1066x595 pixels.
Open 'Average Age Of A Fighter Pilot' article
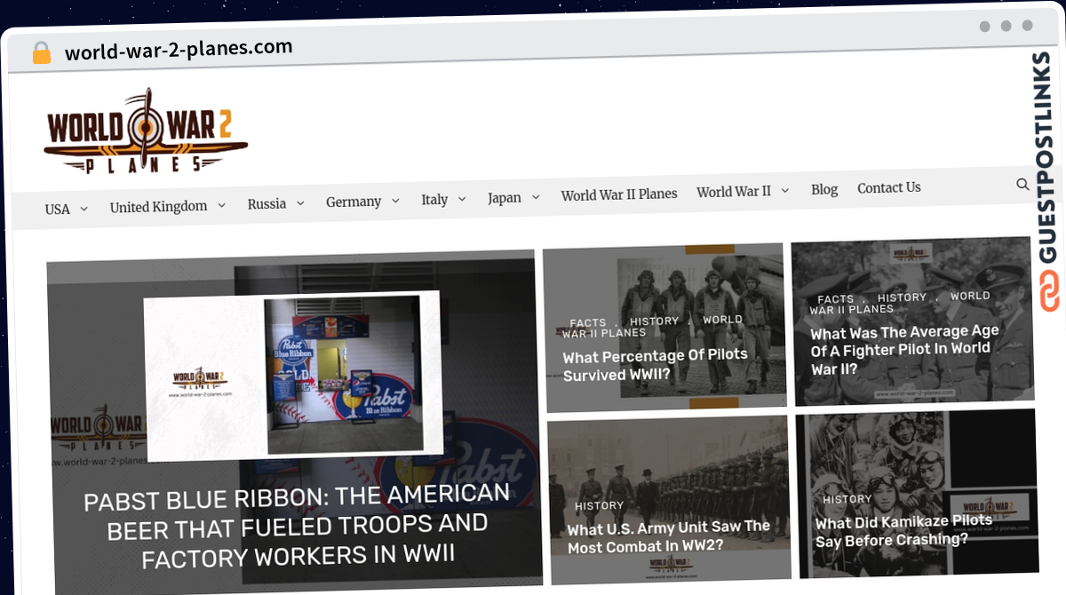904,350
